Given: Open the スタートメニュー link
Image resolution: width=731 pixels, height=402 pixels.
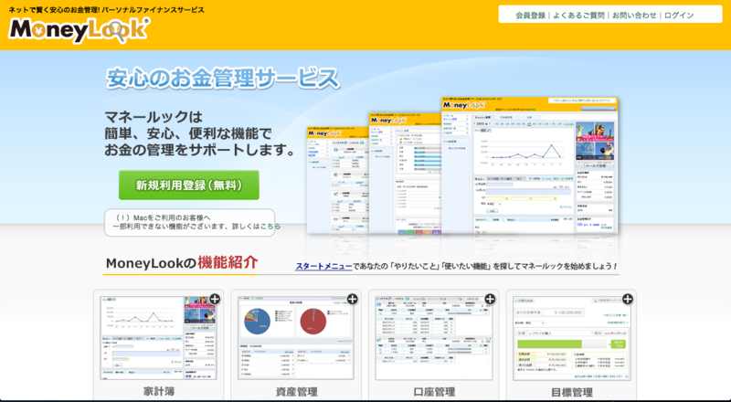Looking at the screenshot, I should [323, 266].
